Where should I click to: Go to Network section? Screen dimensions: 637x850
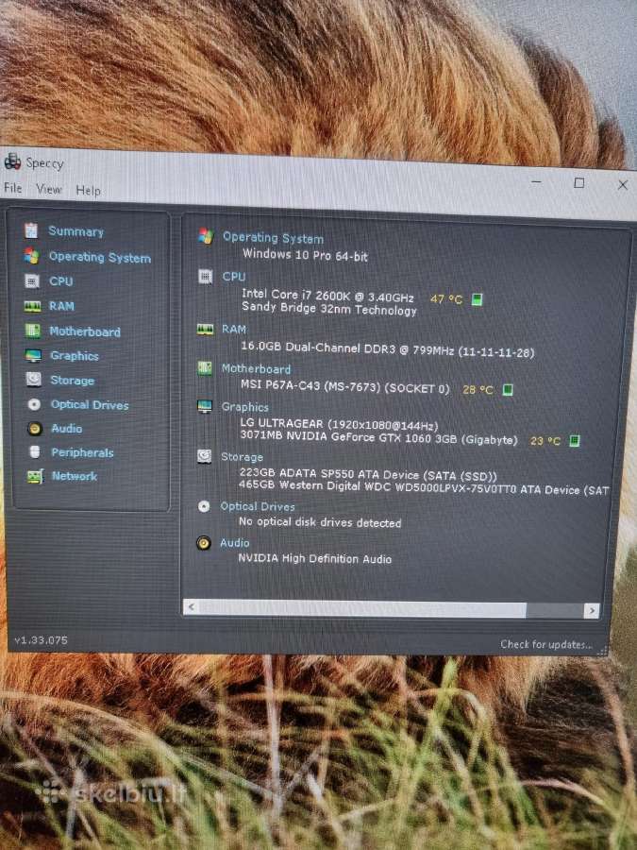click(x=75, y=476)
